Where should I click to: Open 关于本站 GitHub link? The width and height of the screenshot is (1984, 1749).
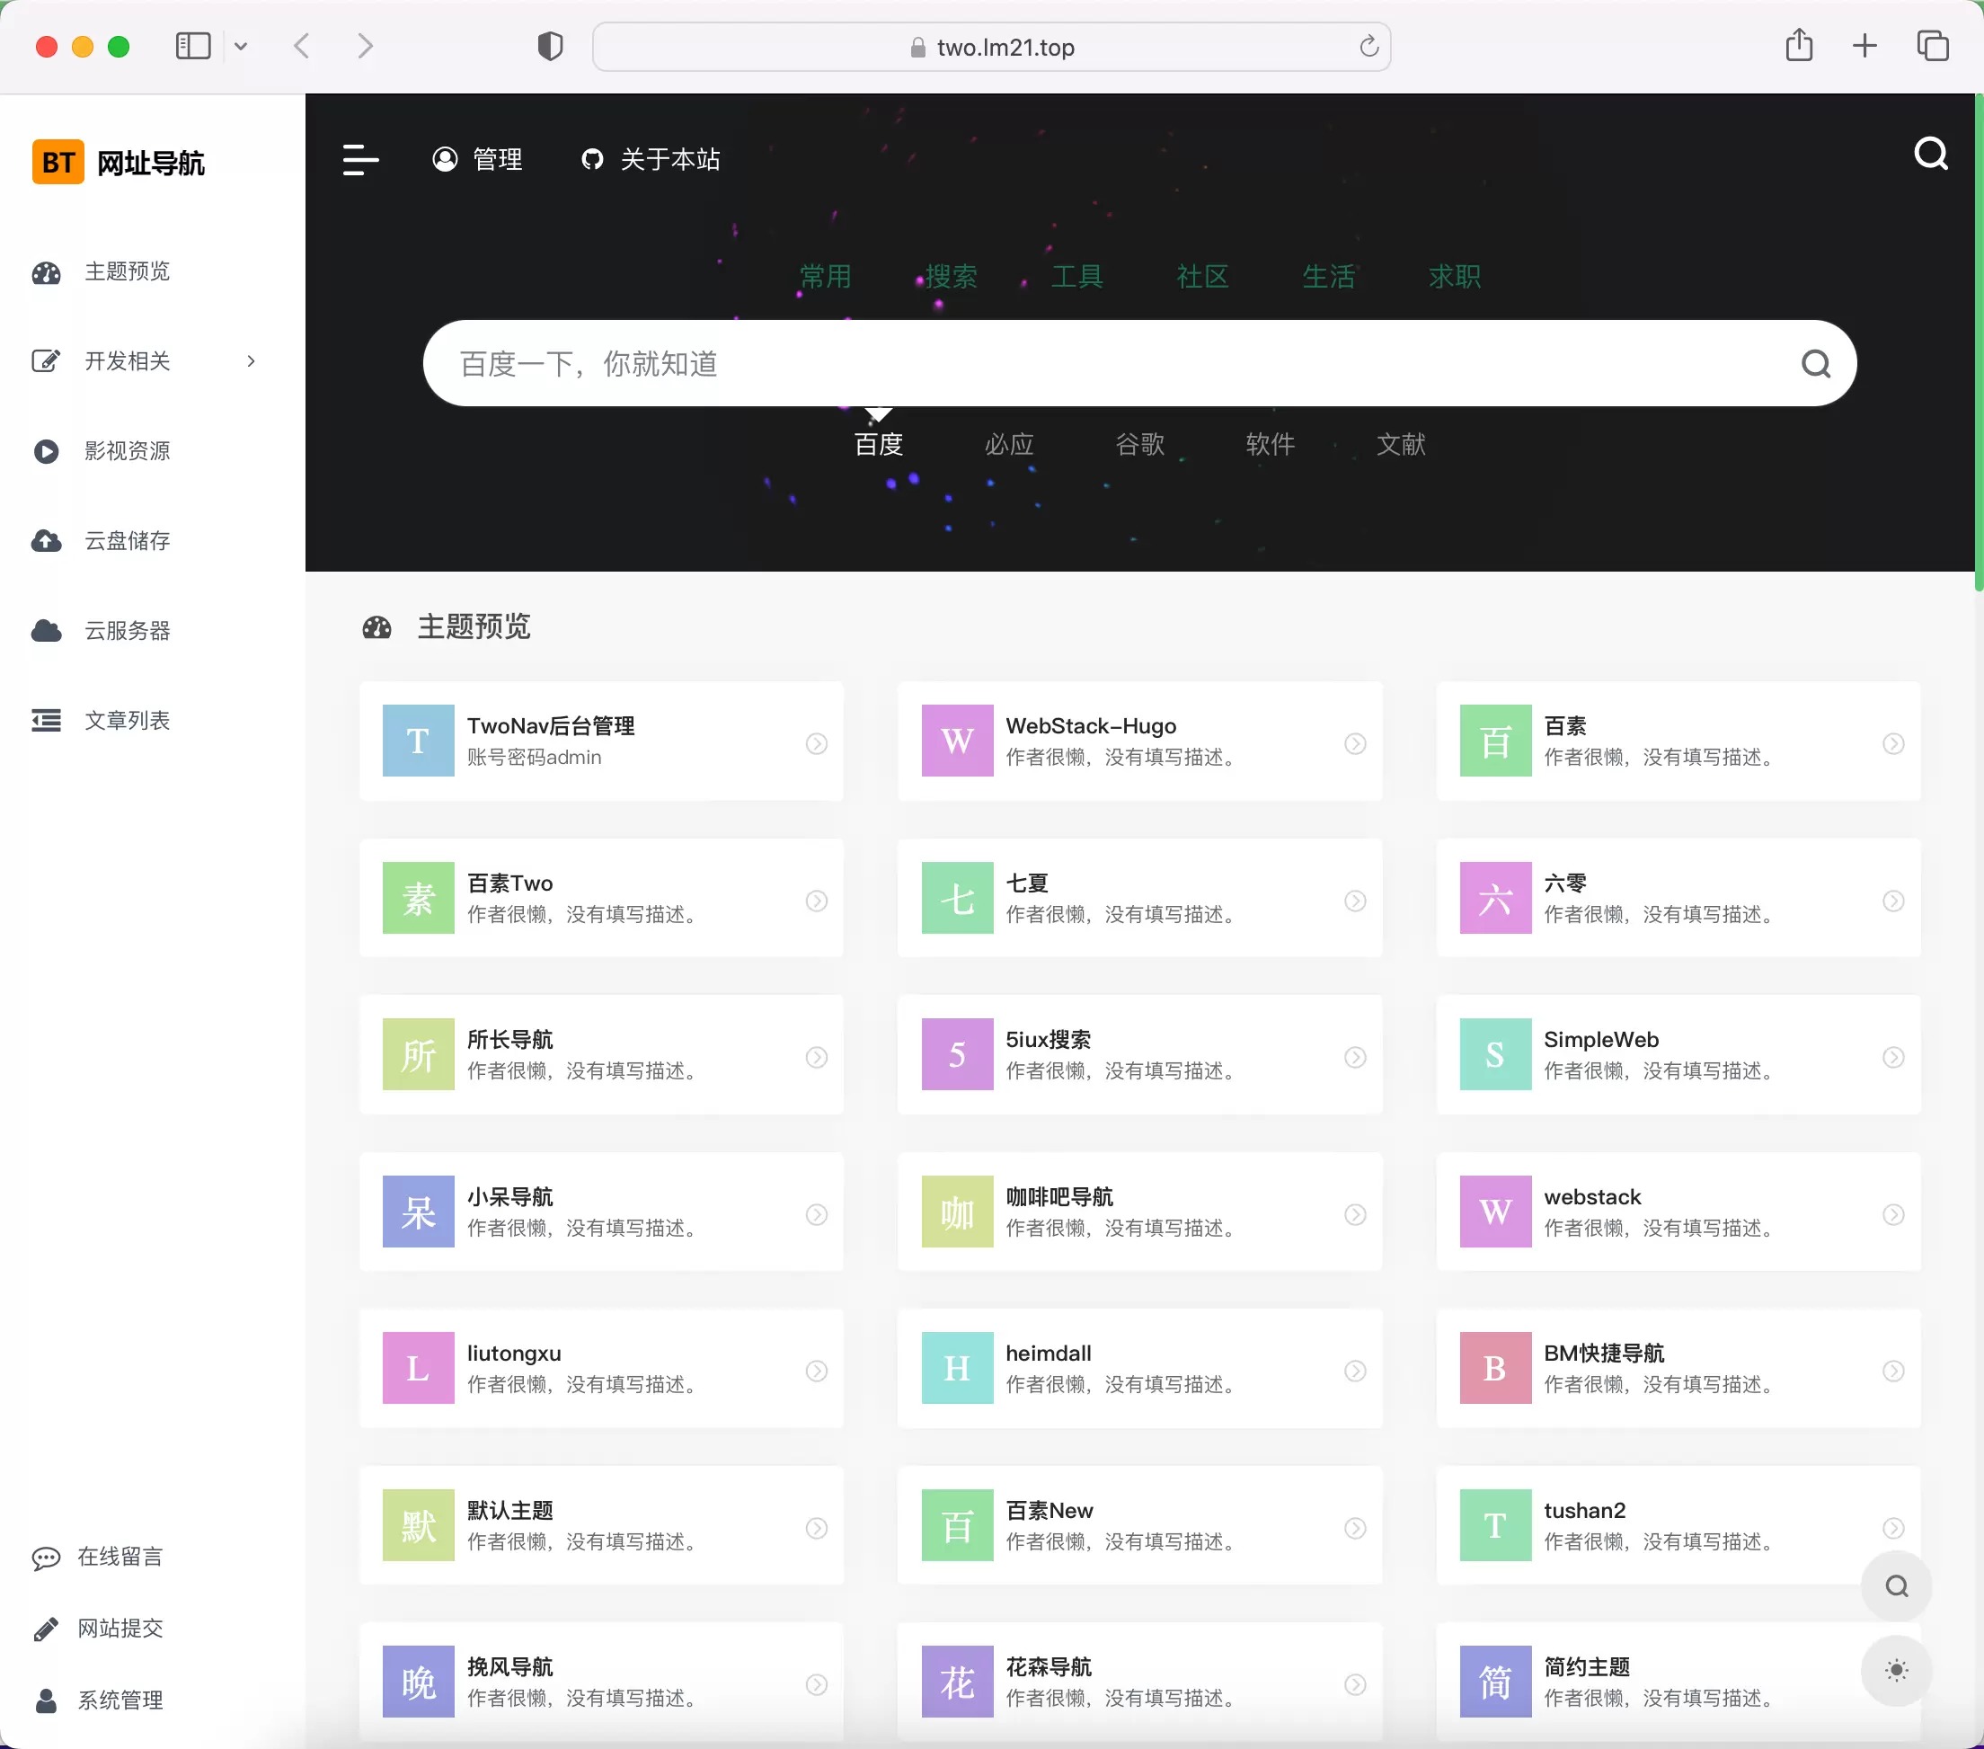tap(650, 159)
